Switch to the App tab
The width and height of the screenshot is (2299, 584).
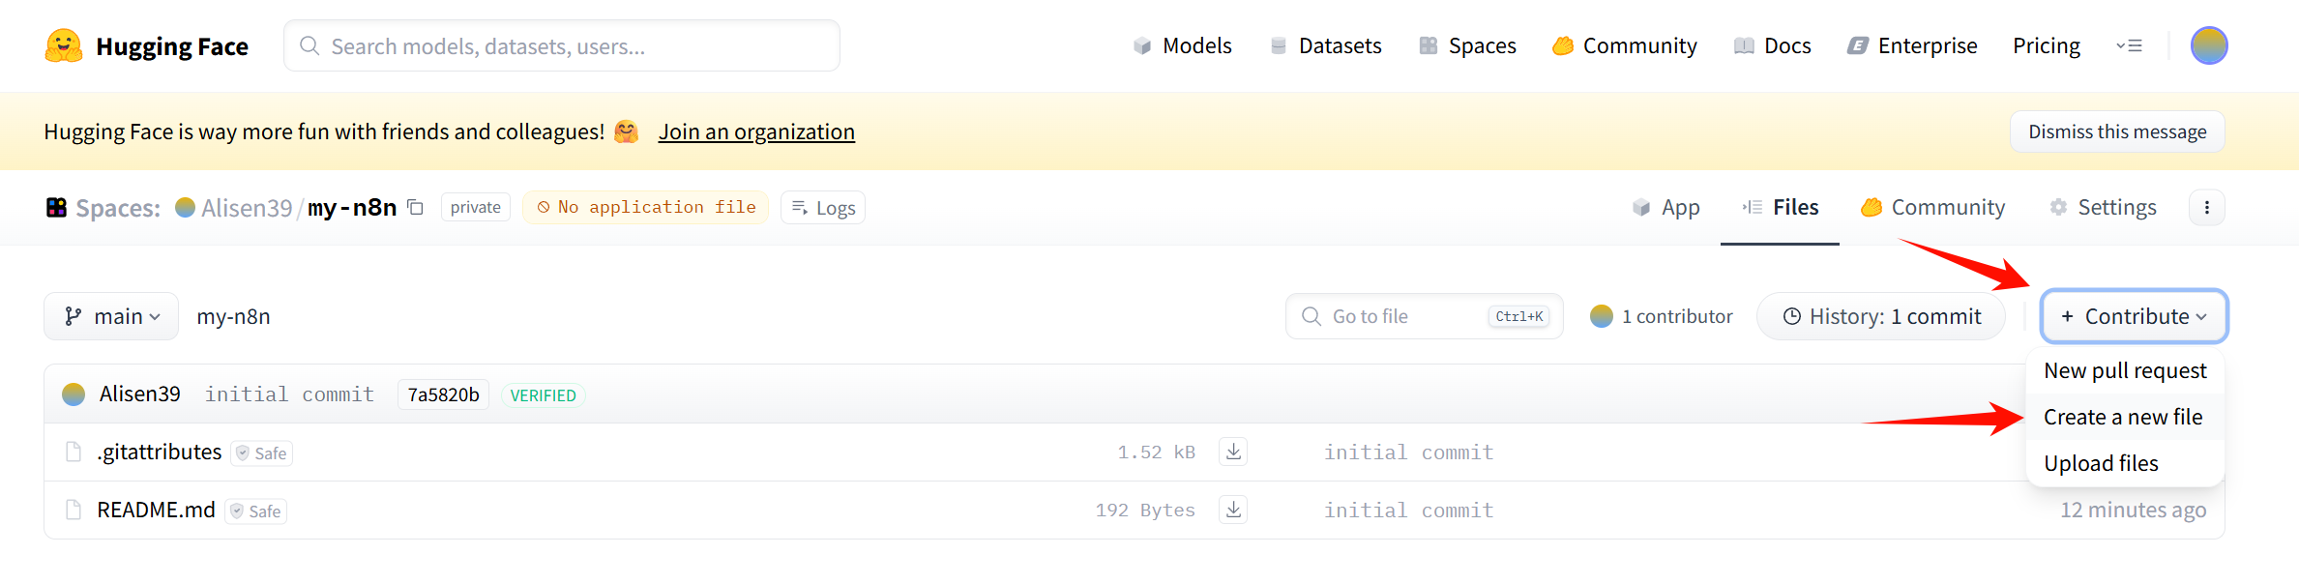(x=1665, y=207)
